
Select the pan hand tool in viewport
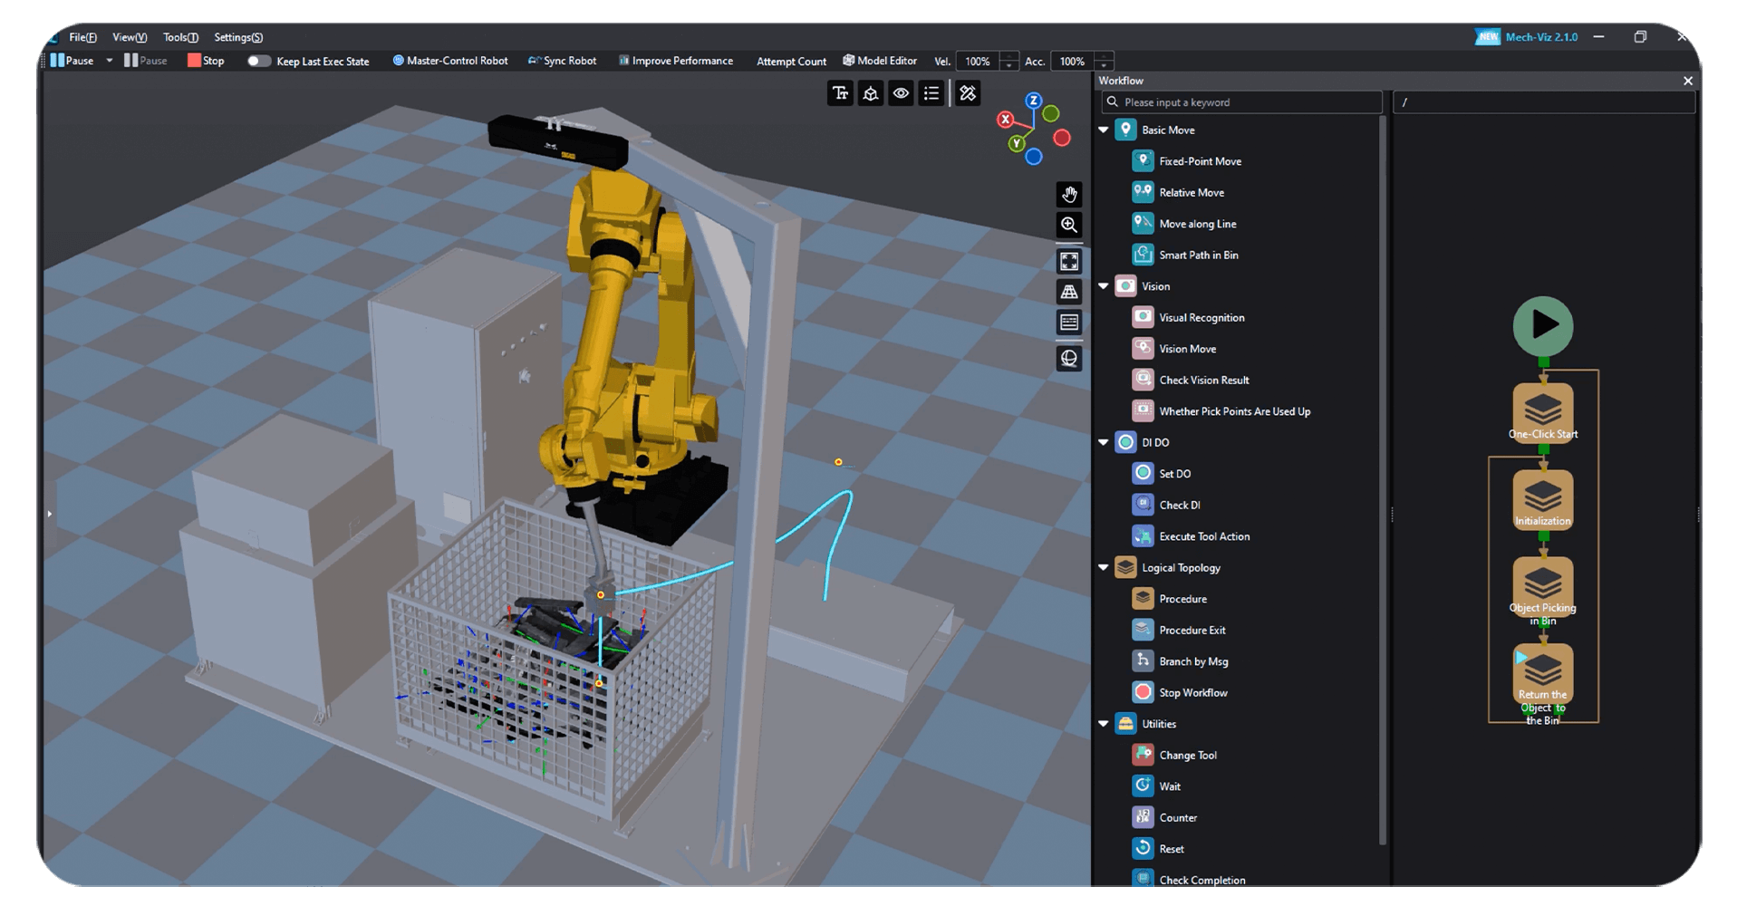pyautogui.click(x=1069, y=195)
